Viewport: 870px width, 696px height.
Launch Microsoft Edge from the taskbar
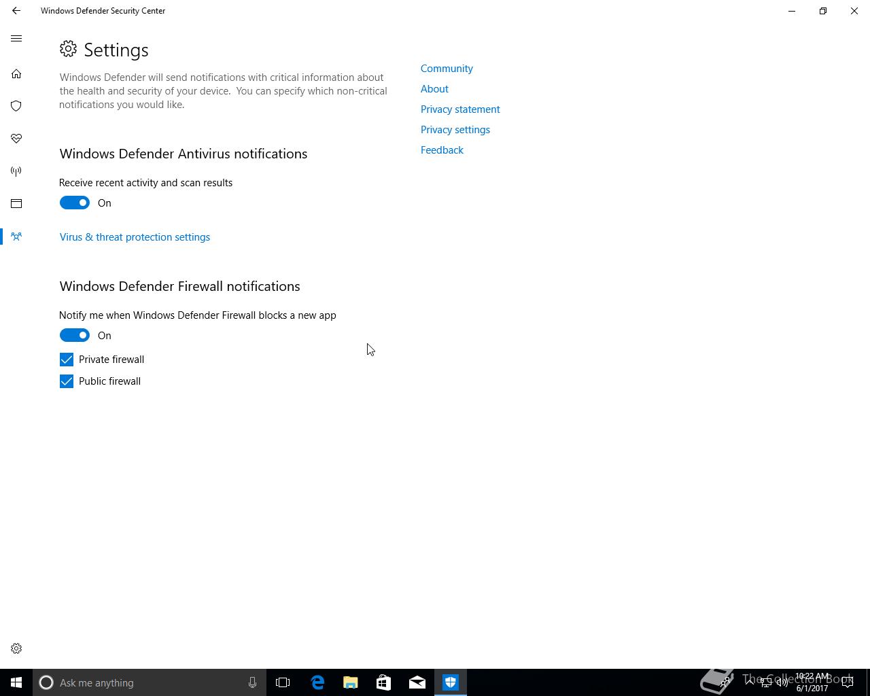pyautogui.click(x=317, y=682)
